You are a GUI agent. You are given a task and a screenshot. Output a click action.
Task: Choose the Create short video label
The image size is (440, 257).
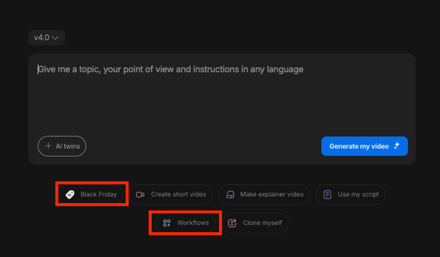(x=179, y=194)
